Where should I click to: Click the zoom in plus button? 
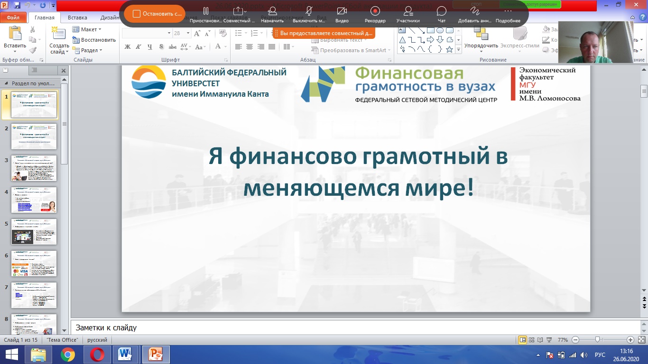point(630,340)
